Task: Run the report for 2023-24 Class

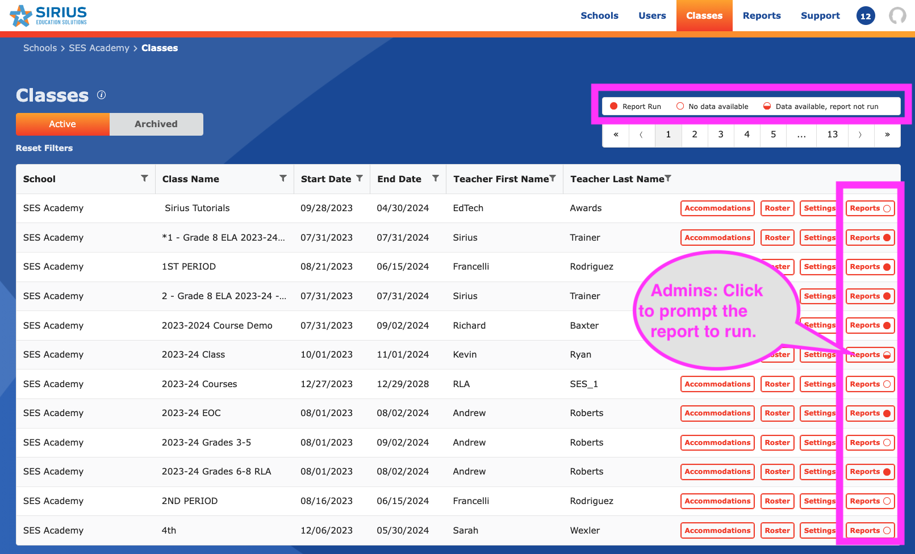Action: tap(870, 355)
